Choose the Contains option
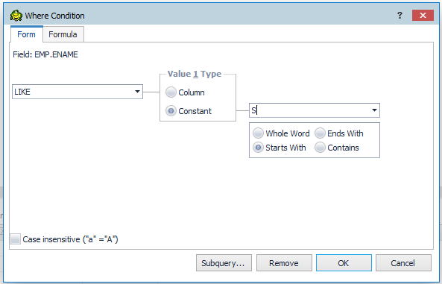 [337, 148]
